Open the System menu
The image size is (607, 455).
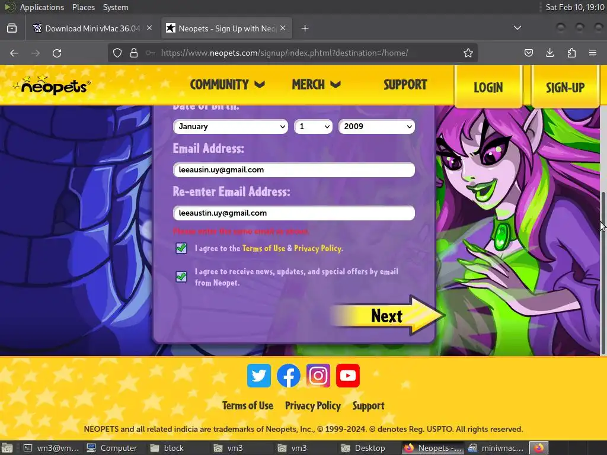coord(116,7)
